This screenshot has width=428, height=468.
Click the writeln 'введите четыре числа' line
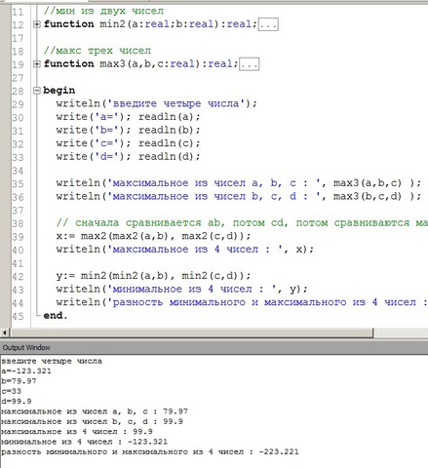(x=156, y=103)
